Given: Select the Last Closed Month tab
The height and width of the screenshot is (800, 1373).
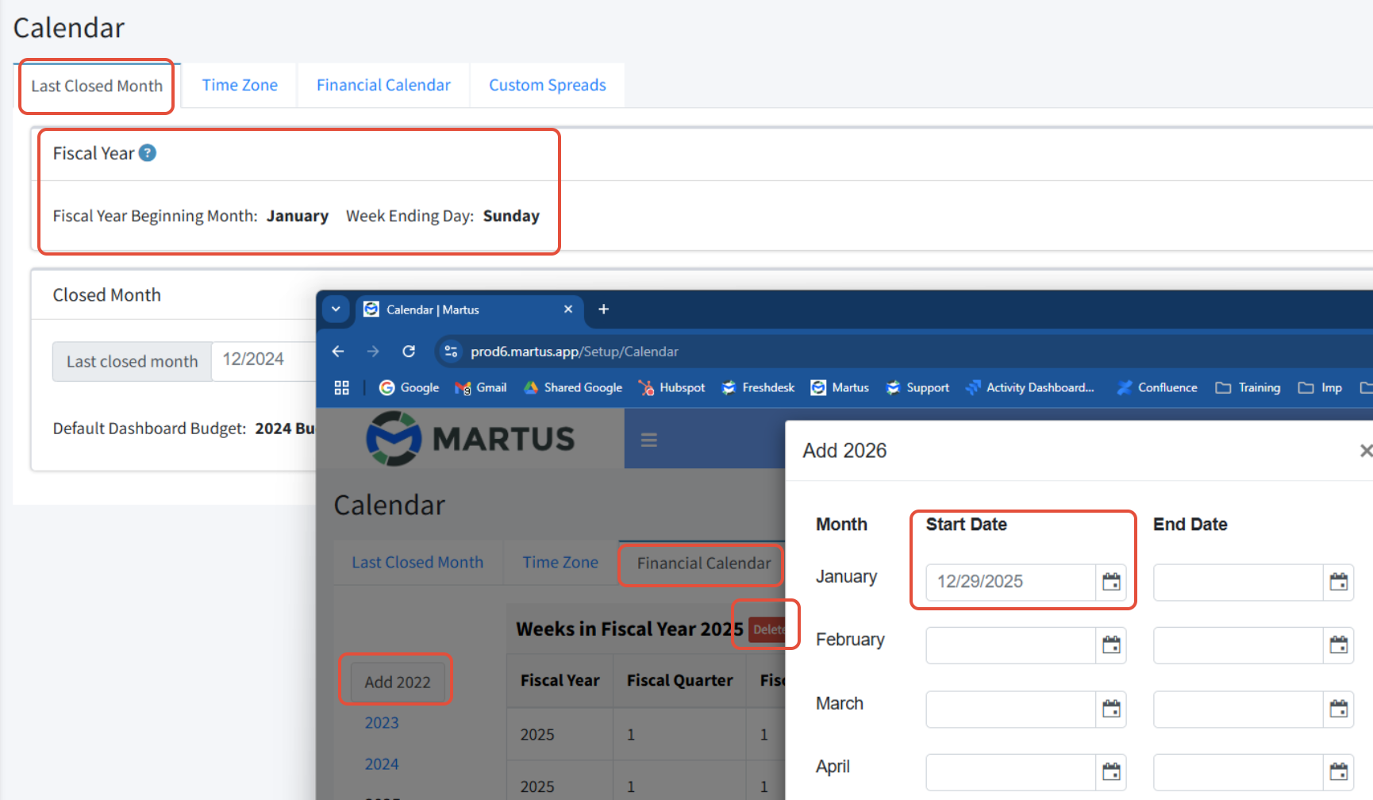Looking at the screenshot, I should point(97,86).
